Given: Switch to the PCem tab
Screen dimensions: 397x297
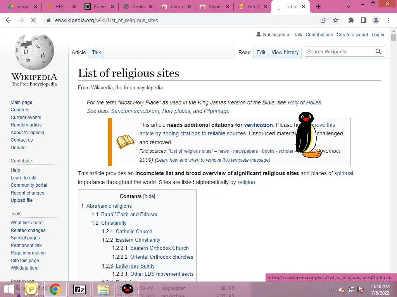Looking at the screenshot, I should click(x=99, y=7).
